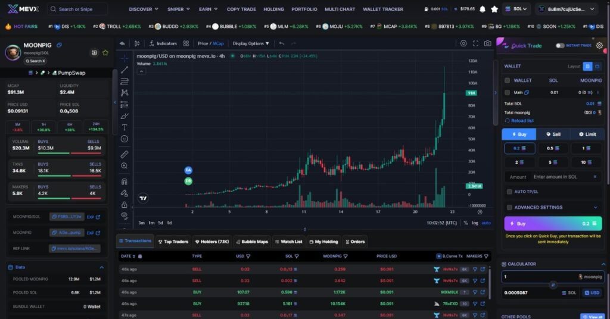
Task: Open favorites star in top bar
Action: pos(494,9)
